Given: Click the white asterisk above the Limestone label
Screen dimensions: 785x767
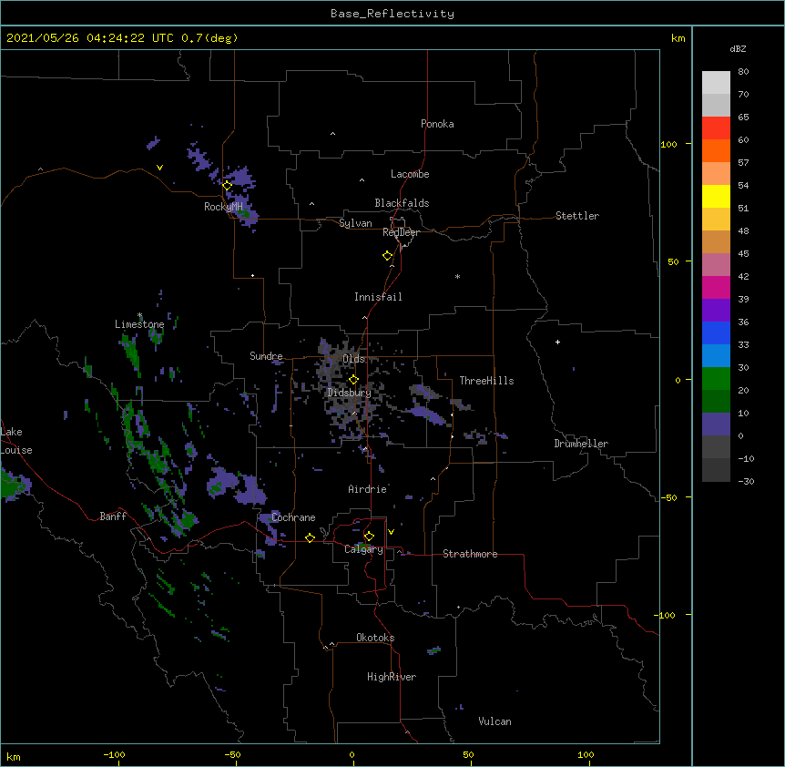Looking at the screenshot, I should pyautogui.click(x=139, y=315).
